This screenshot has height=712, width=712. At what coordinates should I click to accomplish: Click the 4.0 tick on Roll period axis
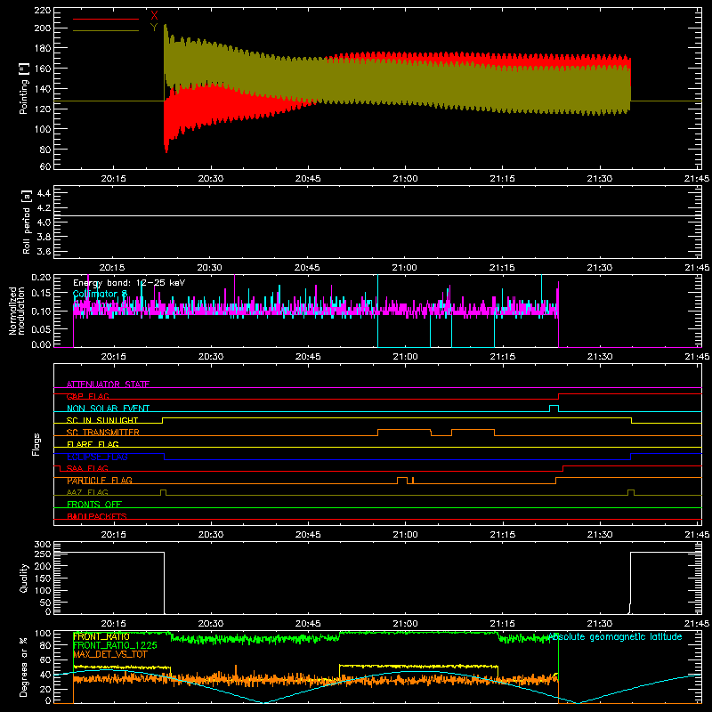tap(44, 222)
